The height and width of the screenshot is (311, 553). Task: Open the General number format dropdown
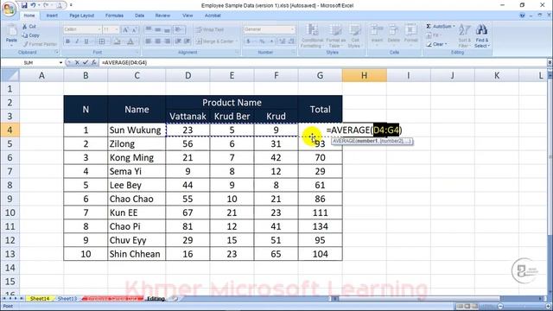coord(292,29)
